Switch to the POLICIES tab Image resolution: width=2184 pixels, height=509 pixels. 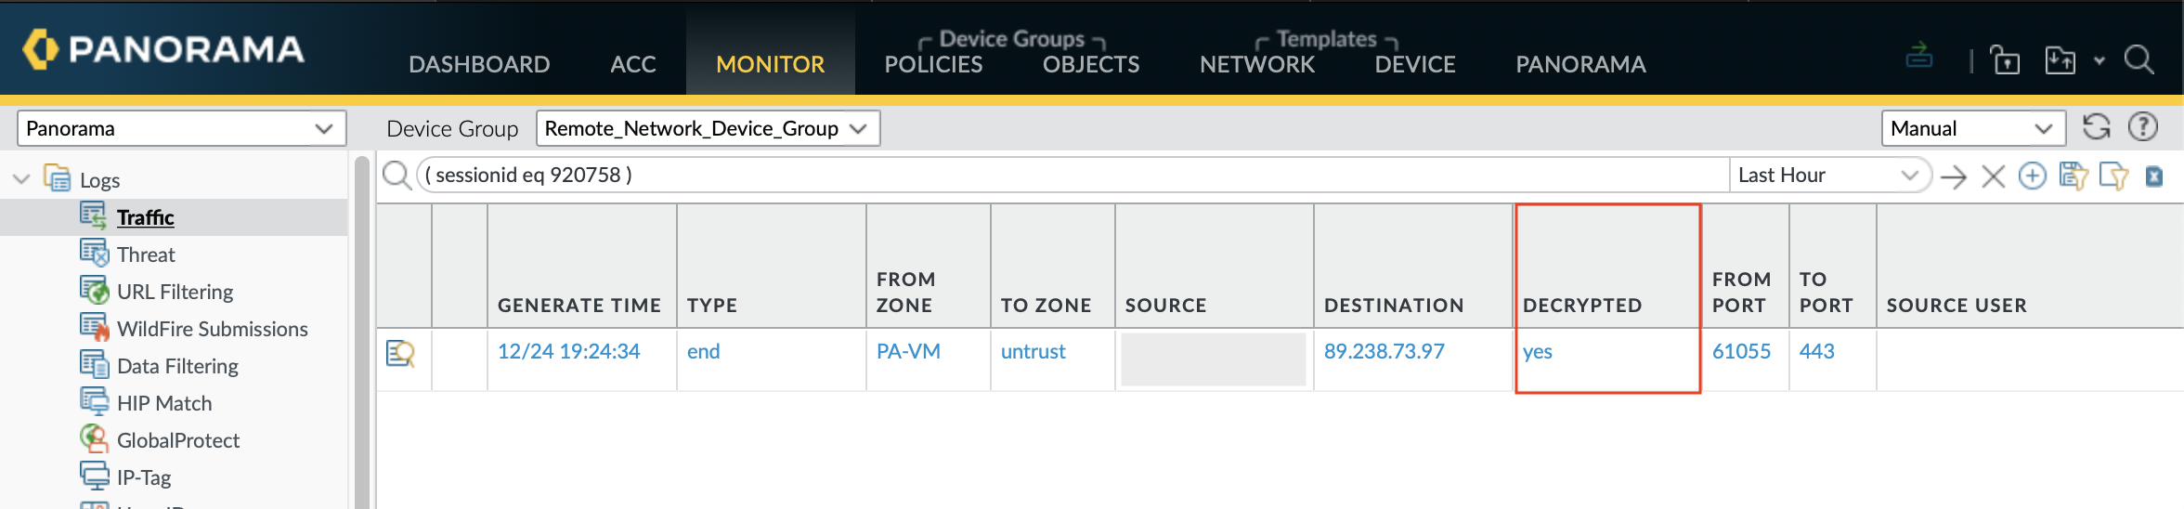[x=933, y=64]
